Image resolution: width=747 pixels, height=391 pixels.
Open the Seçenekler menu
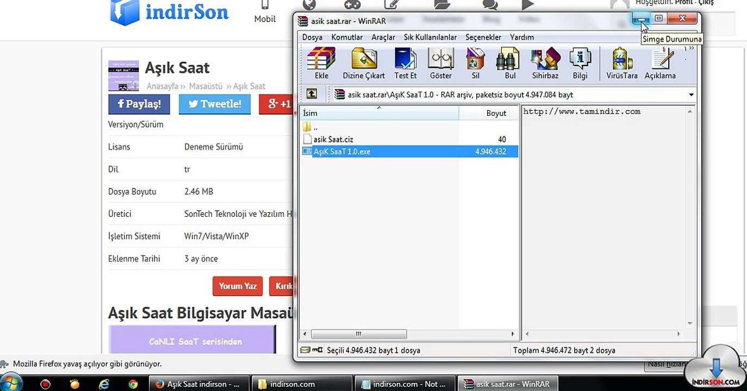coord(483,37)
